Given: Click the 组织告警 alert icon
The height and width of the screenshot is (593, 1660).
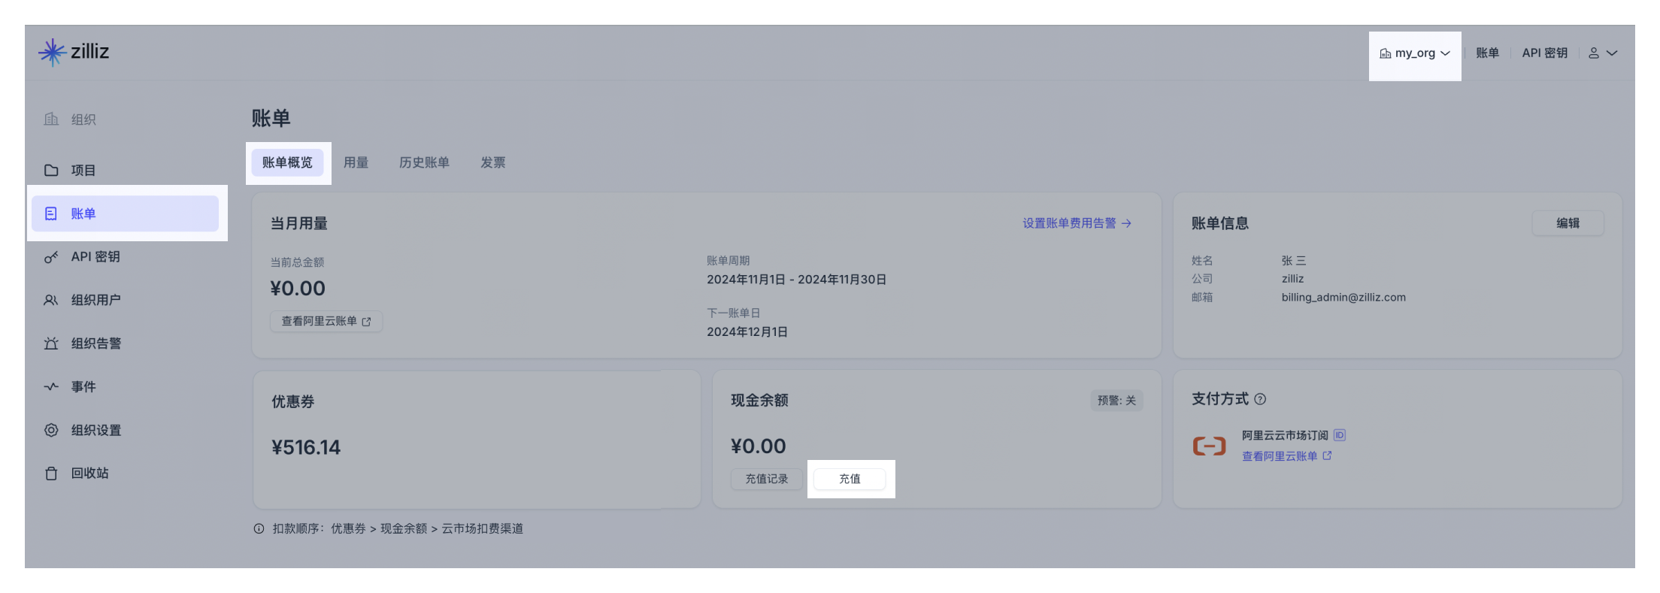Looking at the screenshot, I should point(51,343).
